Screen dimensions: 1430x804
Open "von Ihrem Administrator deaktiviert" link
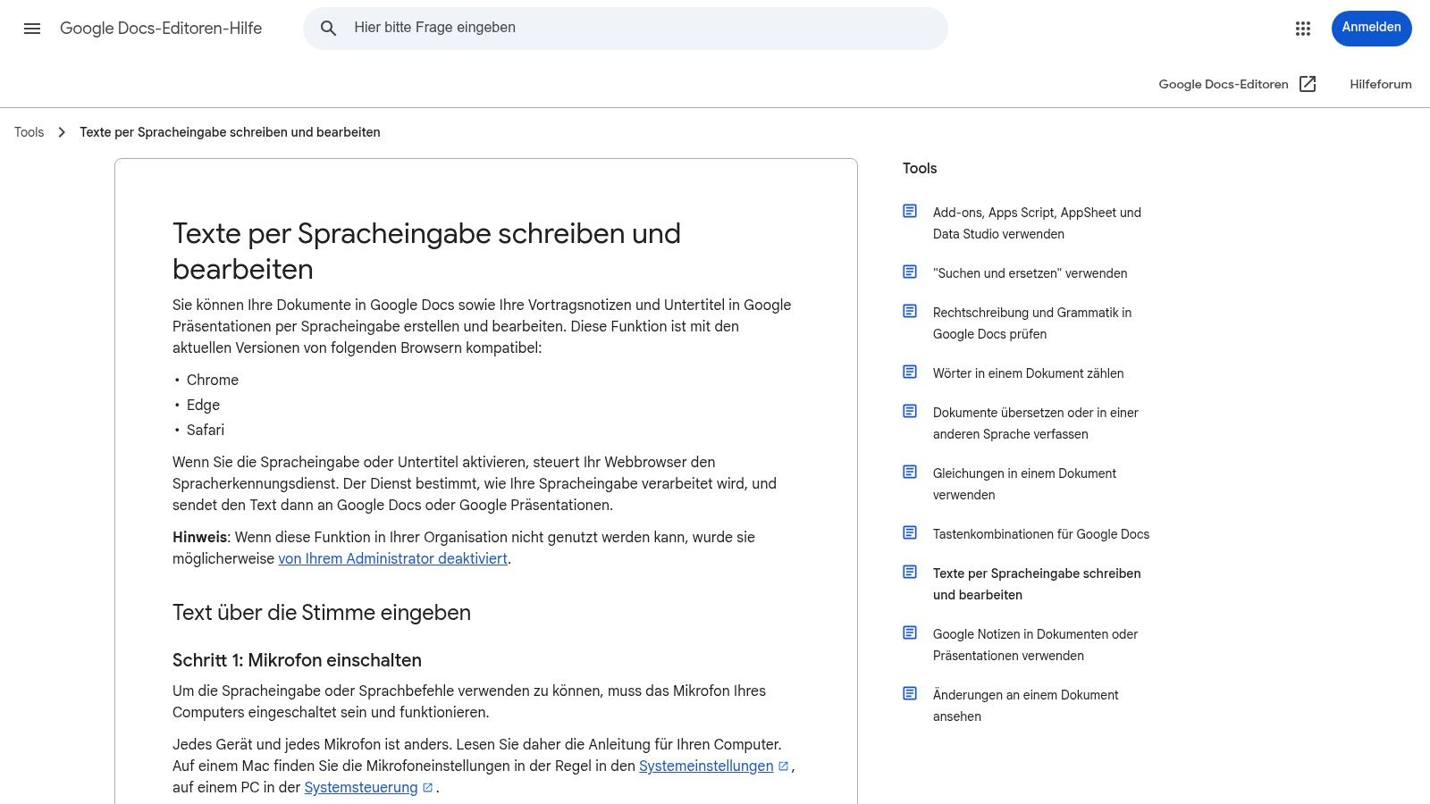(x=392, y=558)
